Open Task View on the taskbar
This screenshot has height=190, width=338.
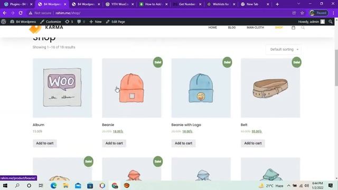point(41,185)
